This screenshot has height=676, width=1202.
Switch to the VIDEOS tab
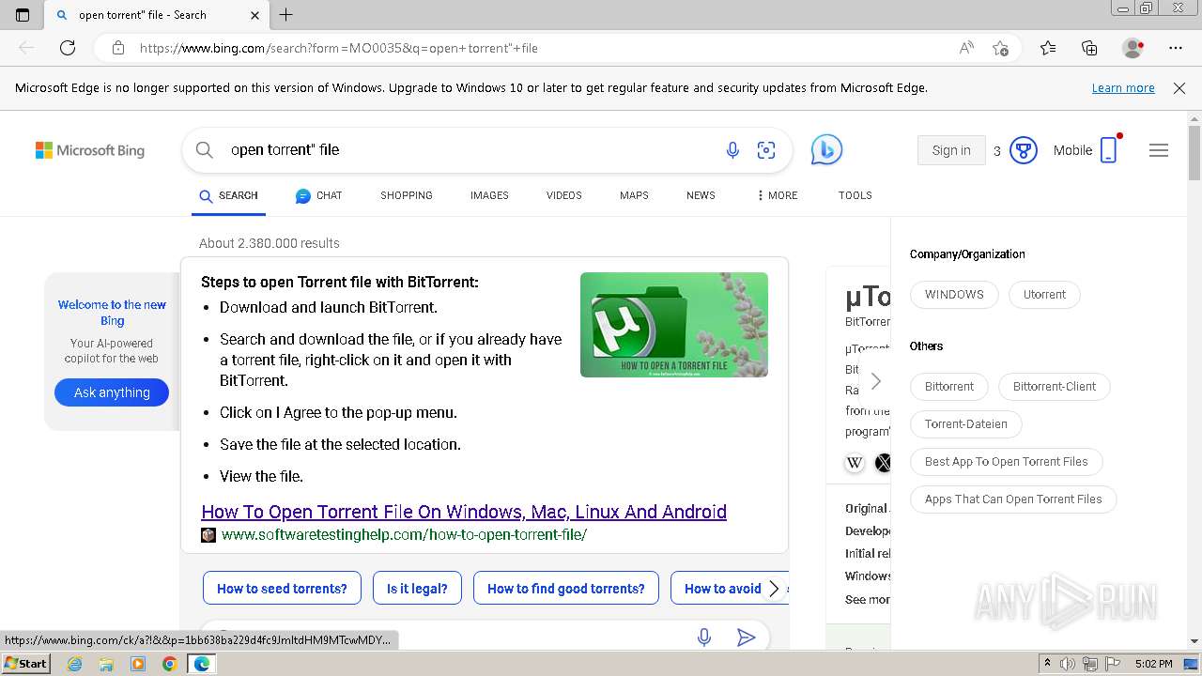tap(564, 195)
